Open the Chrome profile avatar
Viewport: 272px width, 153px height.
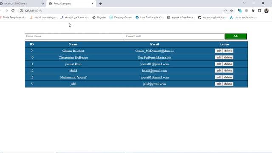(266, 11)
